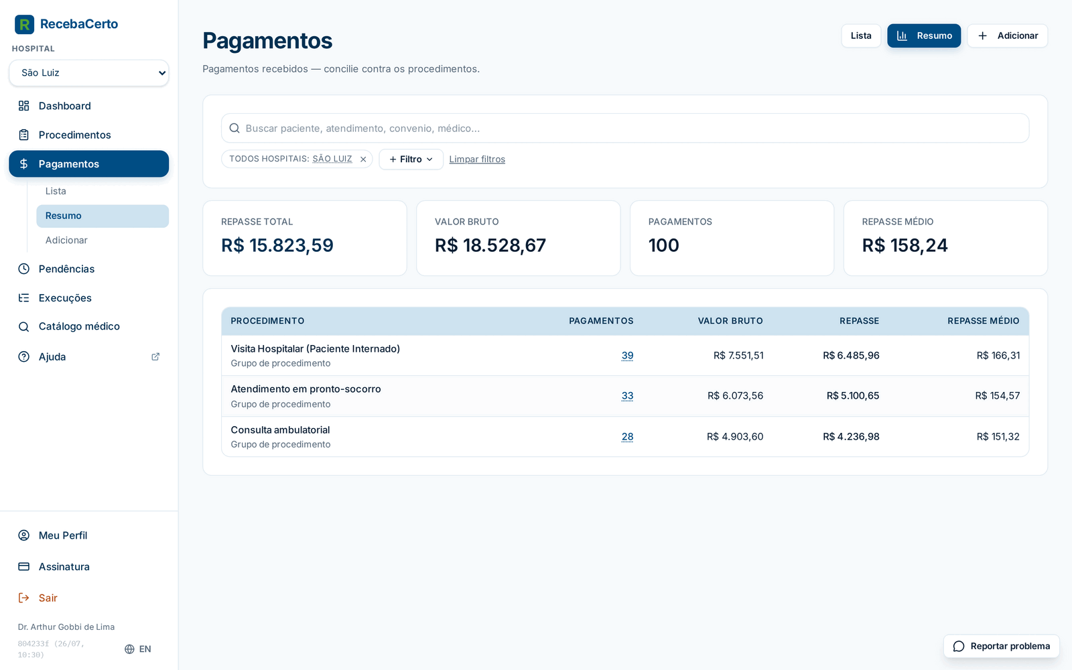Viewport: 1072px width, 670px height.
Task: Click the magnifier icon in search box
Action: 234,128
